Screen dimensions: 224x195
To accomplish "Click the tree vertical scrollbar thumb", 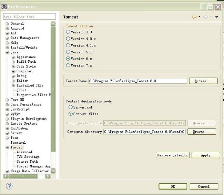I will 53,89.
